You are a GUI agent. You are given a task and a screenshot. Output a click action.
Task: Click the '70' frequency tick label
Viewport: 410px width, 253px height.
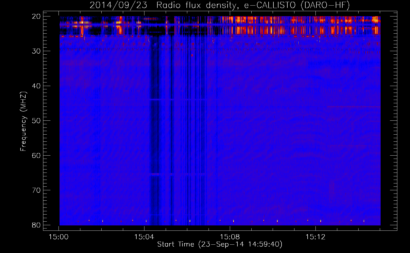pyautogui.click(x=36, y=190)
